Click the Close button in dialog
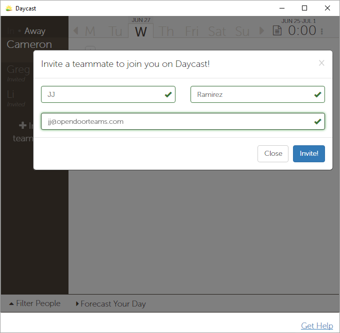This screenshot has width=340, height=333. point(273,153)
